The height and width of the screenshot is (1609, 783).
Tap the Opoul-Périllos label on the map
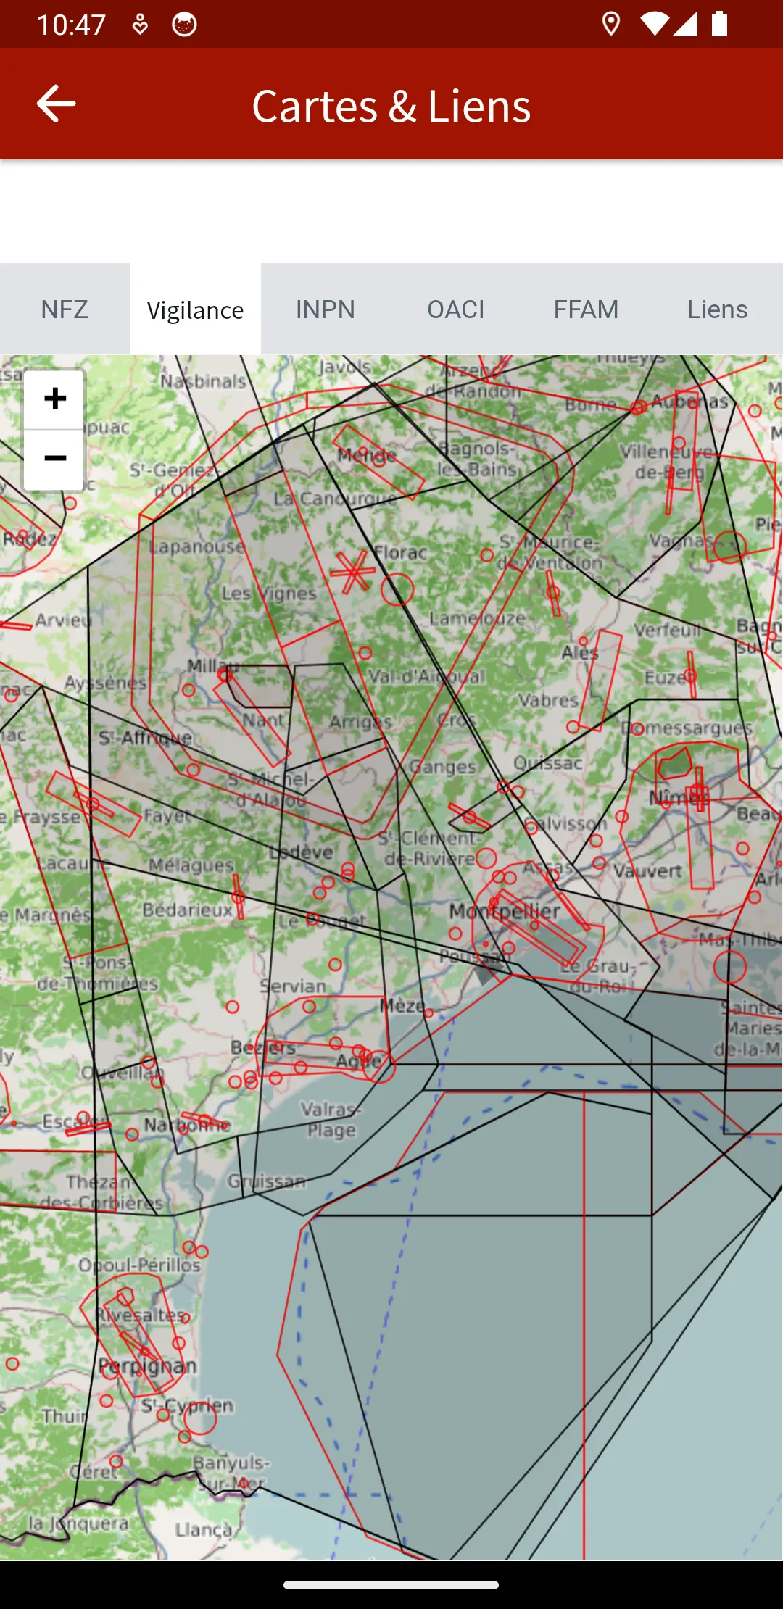click(139, 1265)
